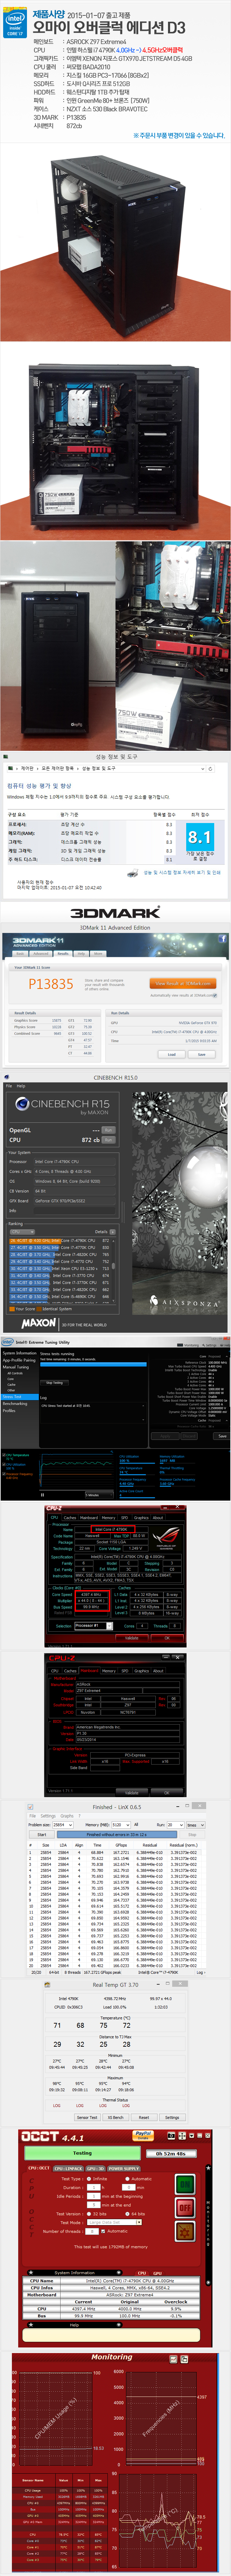
Task: Toggle the Identical System checkbox in Cinebench
Action: (x=39, y=1309)
